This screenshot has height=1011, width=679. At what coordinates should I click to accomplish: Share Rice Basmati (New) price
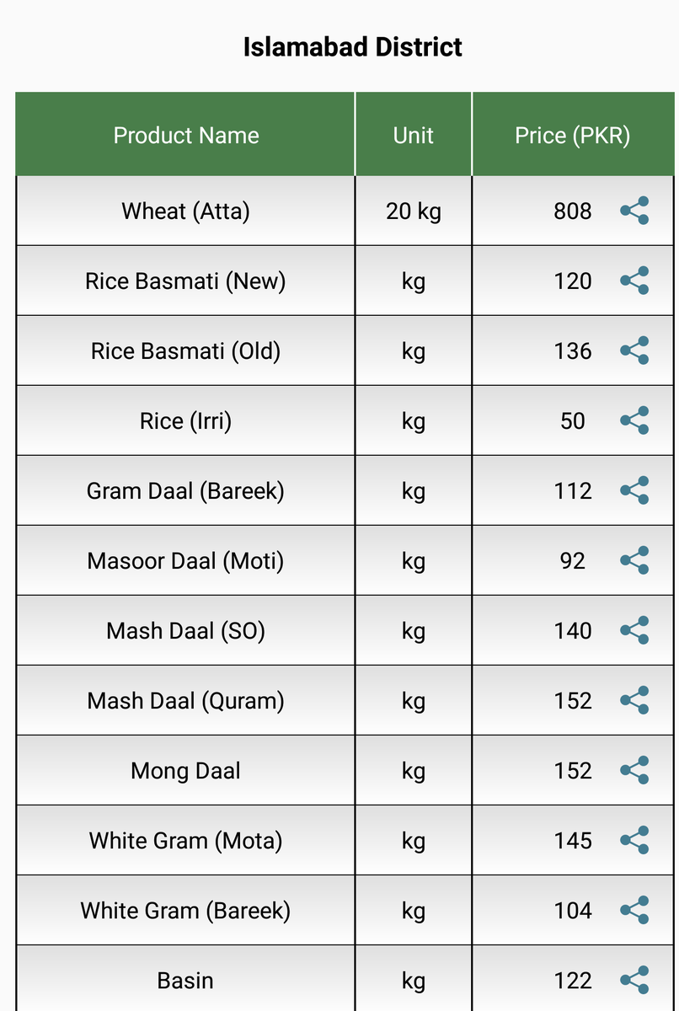(x=634, y=281)
